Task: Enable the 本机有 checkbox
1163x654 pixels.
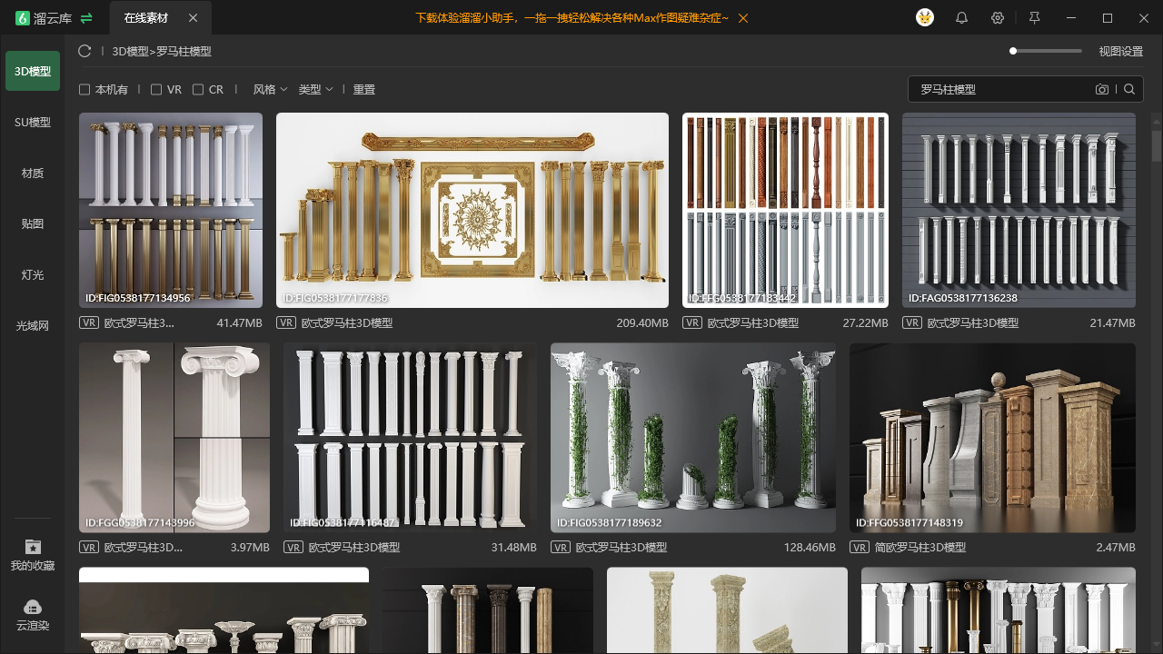Action: click(84, 89)
